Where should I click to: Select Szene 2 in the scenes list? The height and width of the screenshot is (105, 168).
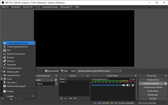[x=74, y=82]
